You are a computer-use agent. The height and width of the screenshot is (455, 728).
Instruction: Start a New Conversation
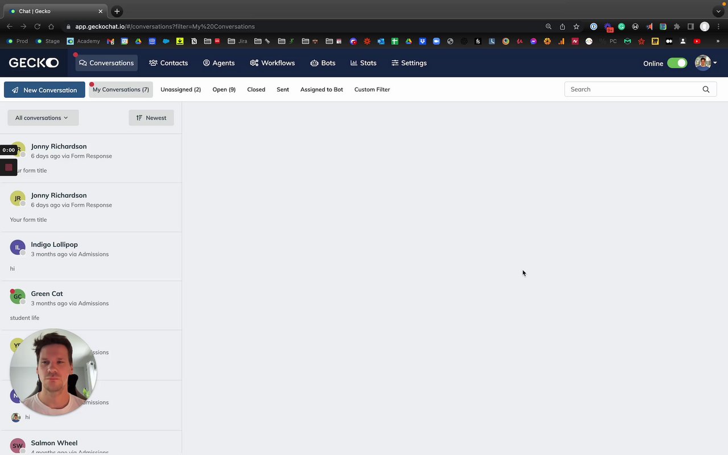(x=44, y=90)
